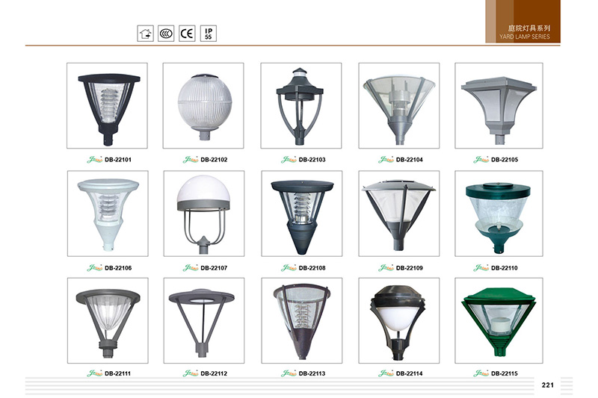
Task: Click the CCC certification mark icon
Action: coord(166,34)
